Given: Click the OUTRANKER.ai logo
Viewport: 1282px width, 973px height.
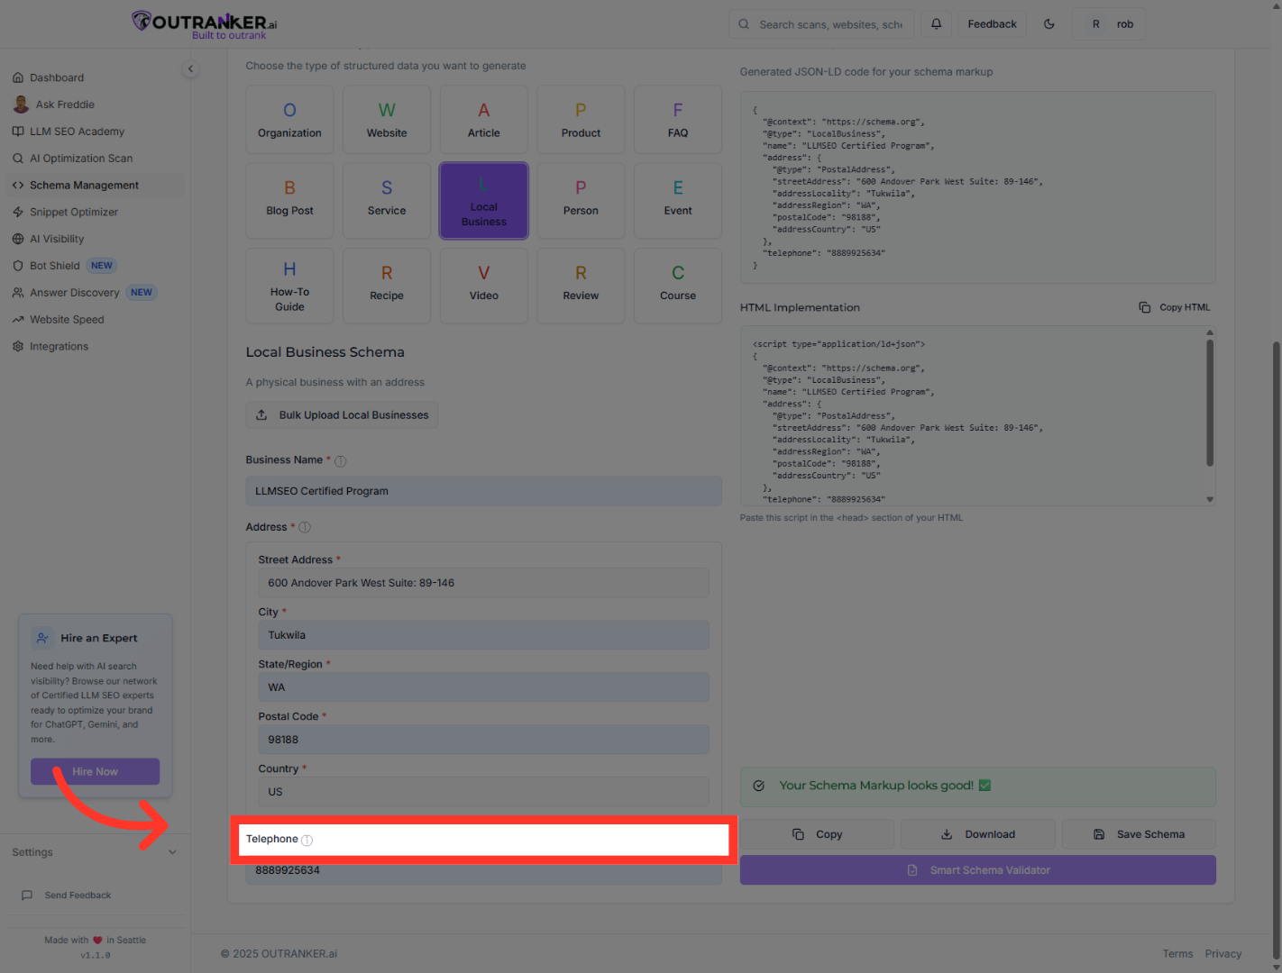Looking at the screenshot, I should (x=206, y=23).
